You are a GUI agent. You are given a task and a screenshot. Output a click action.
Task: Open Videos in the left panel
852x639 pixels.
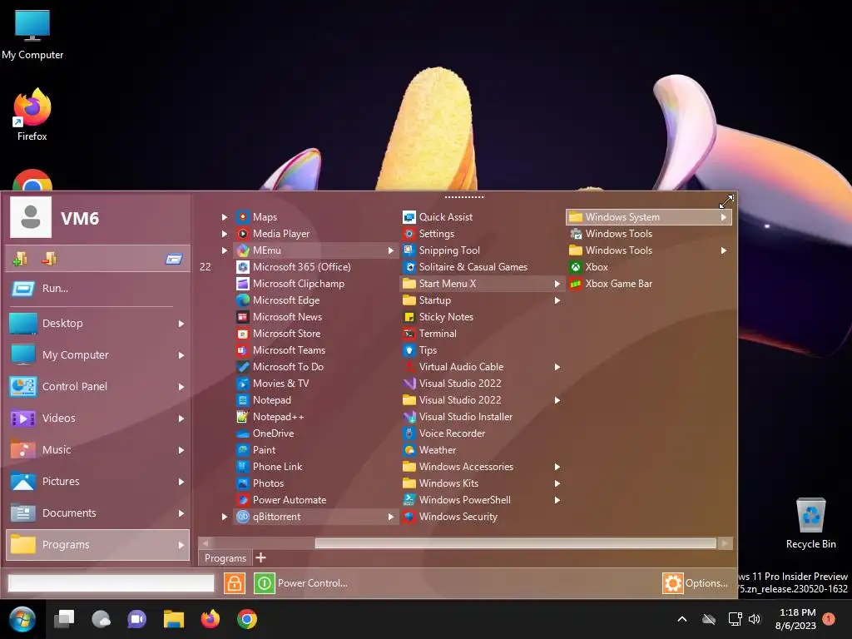coord(98,418)
